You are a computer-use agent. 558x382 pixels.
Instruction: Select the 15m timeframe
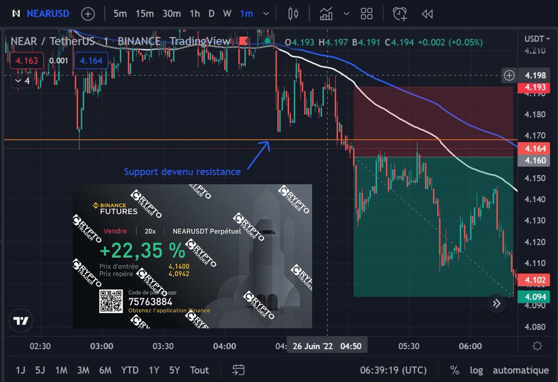coord(145,14)
